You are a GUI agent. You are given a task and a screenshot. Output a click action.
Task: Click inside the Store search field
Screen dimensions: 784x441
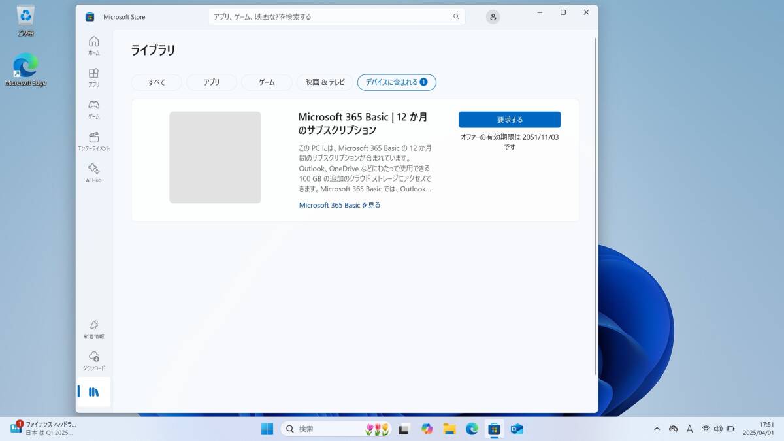click(337, 17)
